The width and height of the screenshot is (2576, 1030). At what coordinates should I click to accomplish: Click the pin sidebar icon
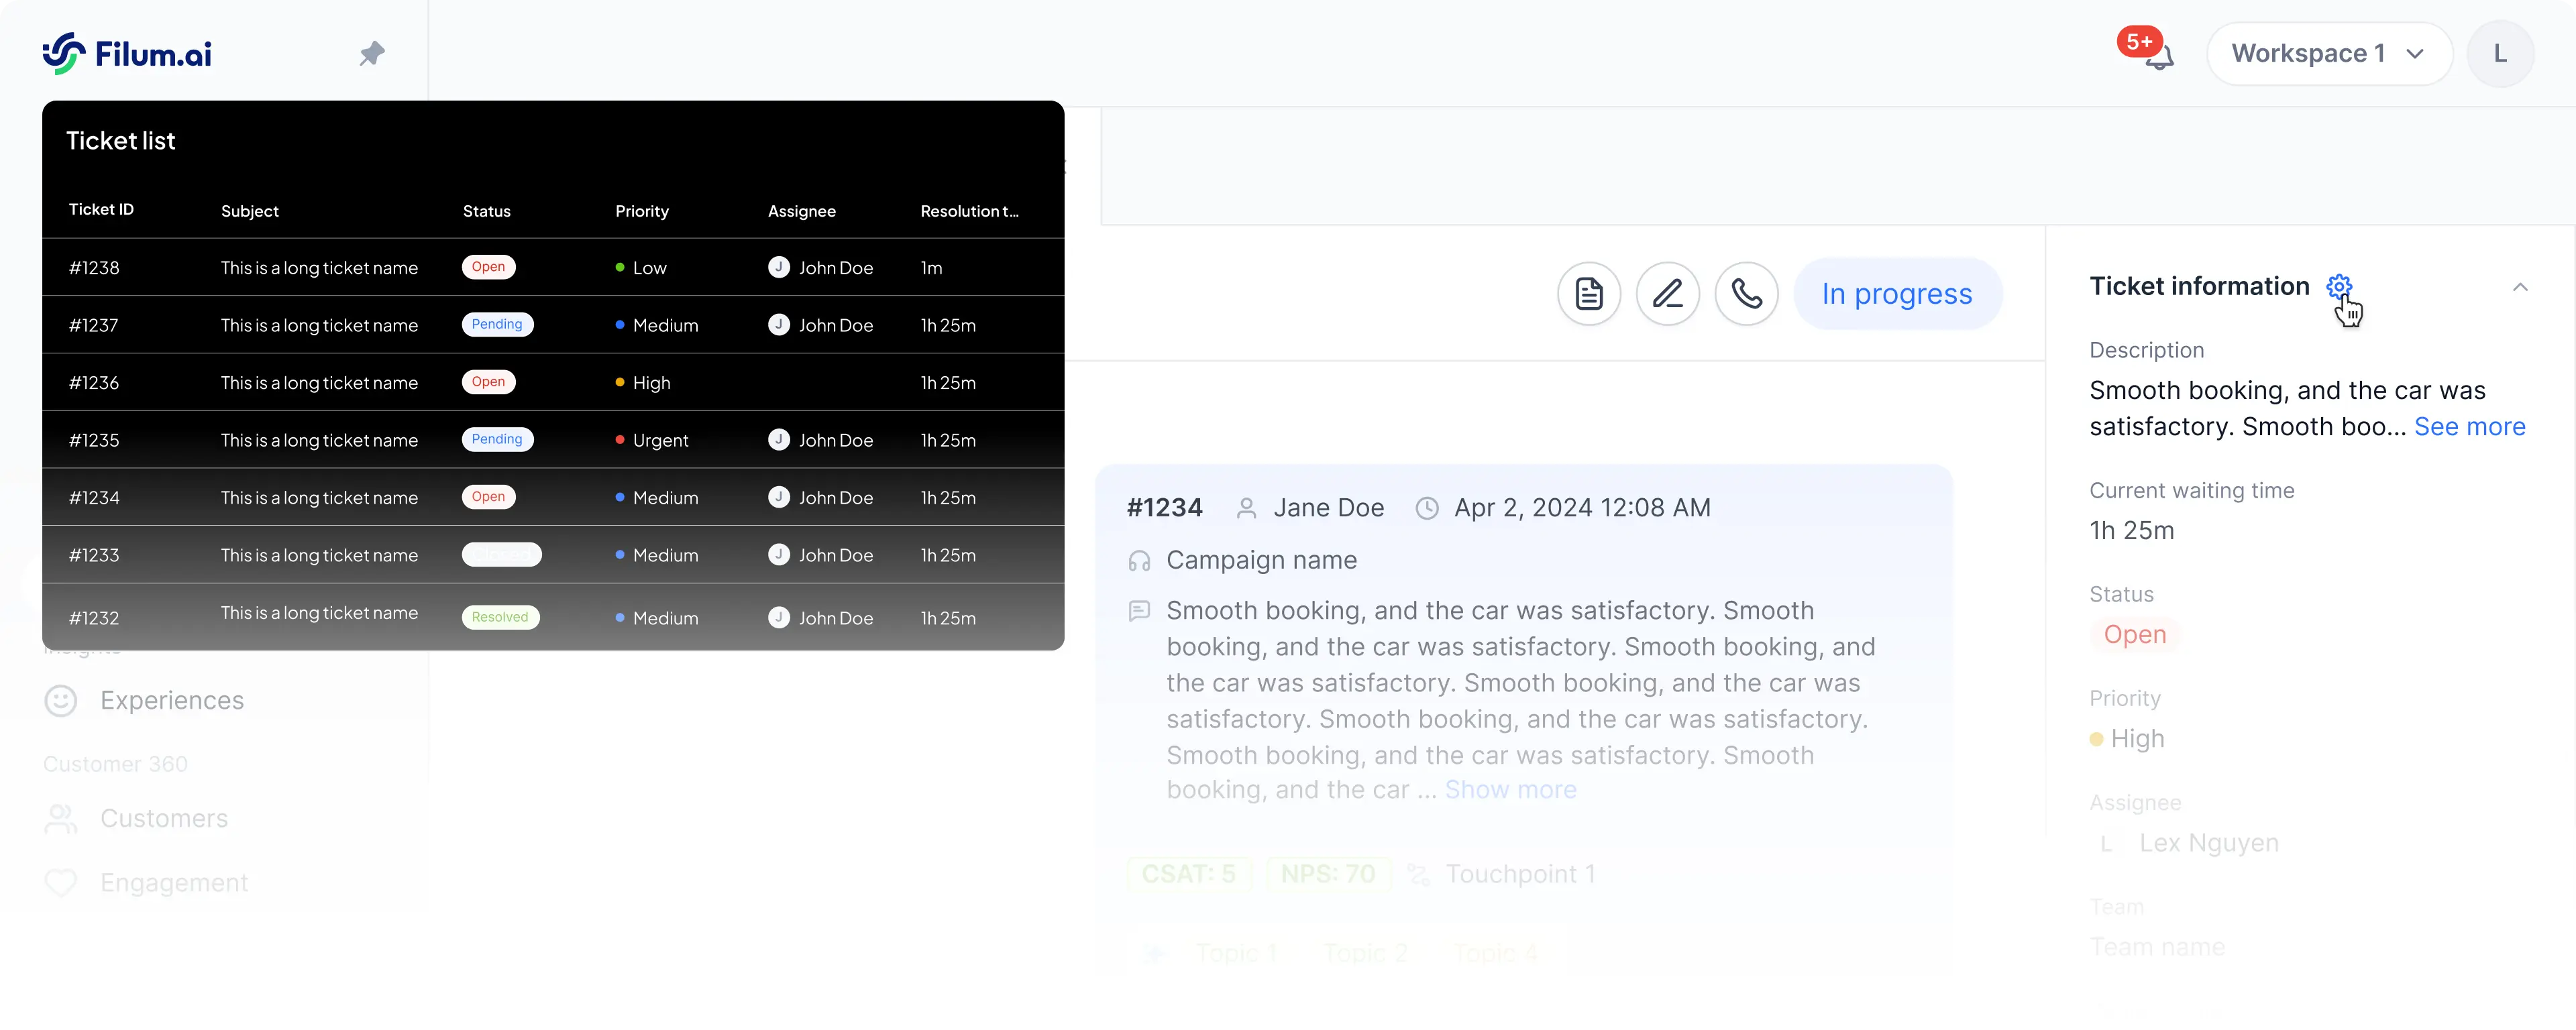click(372, 53)
